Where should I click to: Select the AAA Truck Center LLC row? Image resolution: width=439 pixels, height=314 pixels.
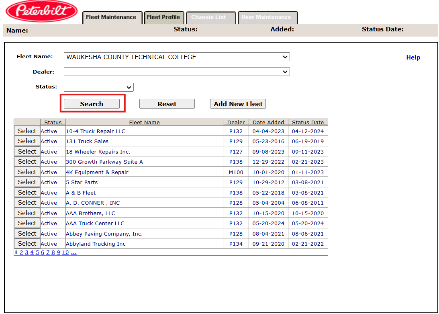pos(27,223)
